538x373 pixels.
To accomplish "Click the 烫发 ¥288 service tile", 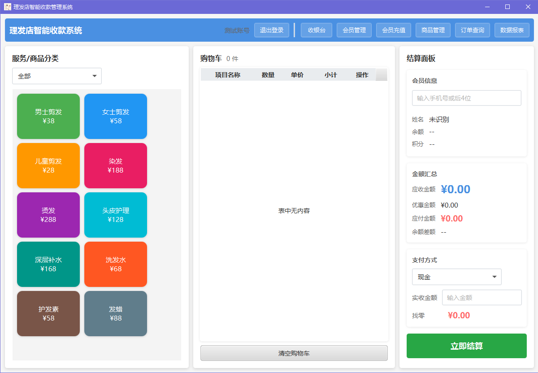I will click(x=48, y=215).
